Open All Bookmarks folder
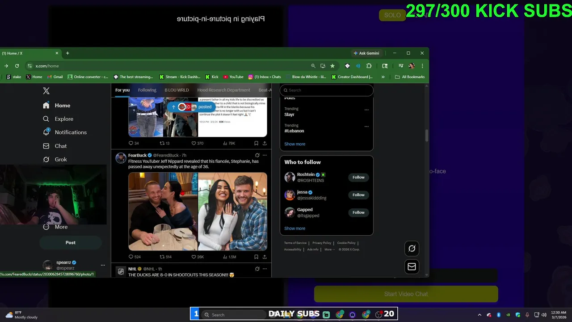Screen dimensions: 572x322 [410, 77]
